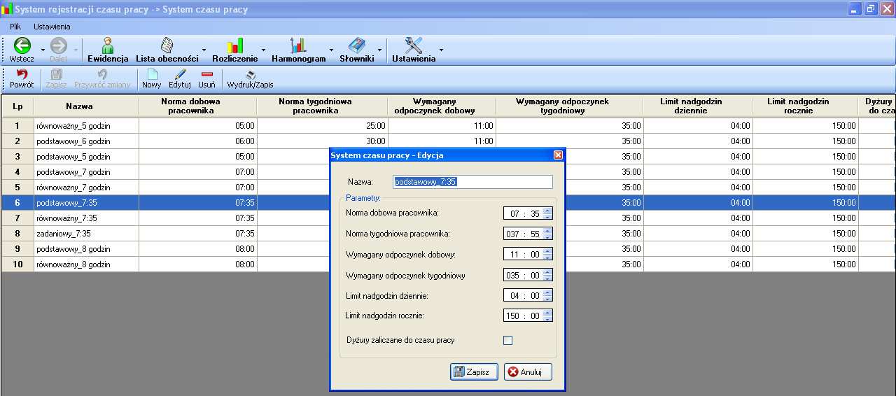Image resolution: width=896 pixels, height=396 pixels.
Task: Expand the Harmonogram dropdown arrow
Action: click(331, 50)
